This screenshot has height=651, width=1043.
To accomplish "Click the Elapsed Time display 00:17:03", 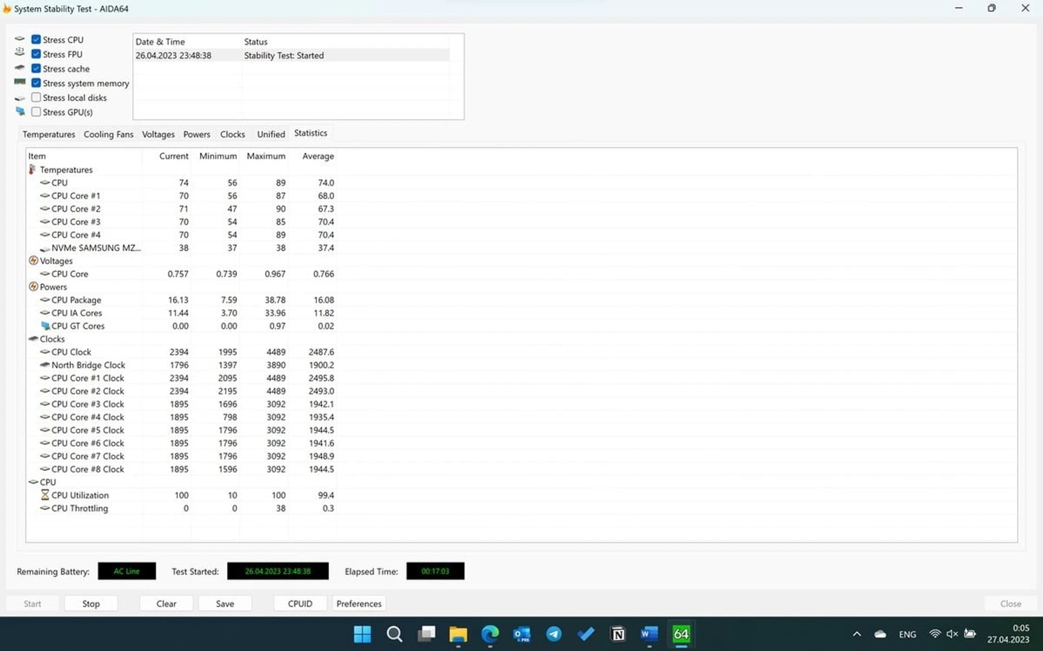I will click(435, 571).
